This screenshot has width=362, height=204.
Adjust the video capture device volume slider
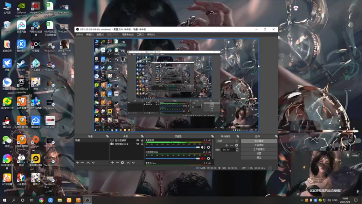(x=172, y=158)
